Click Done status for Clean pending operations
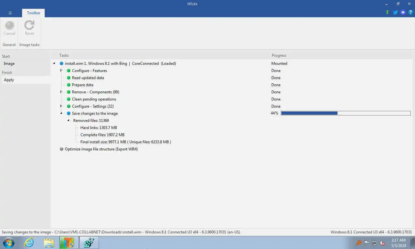The image size is (415, 249). (x=276, y=99)
